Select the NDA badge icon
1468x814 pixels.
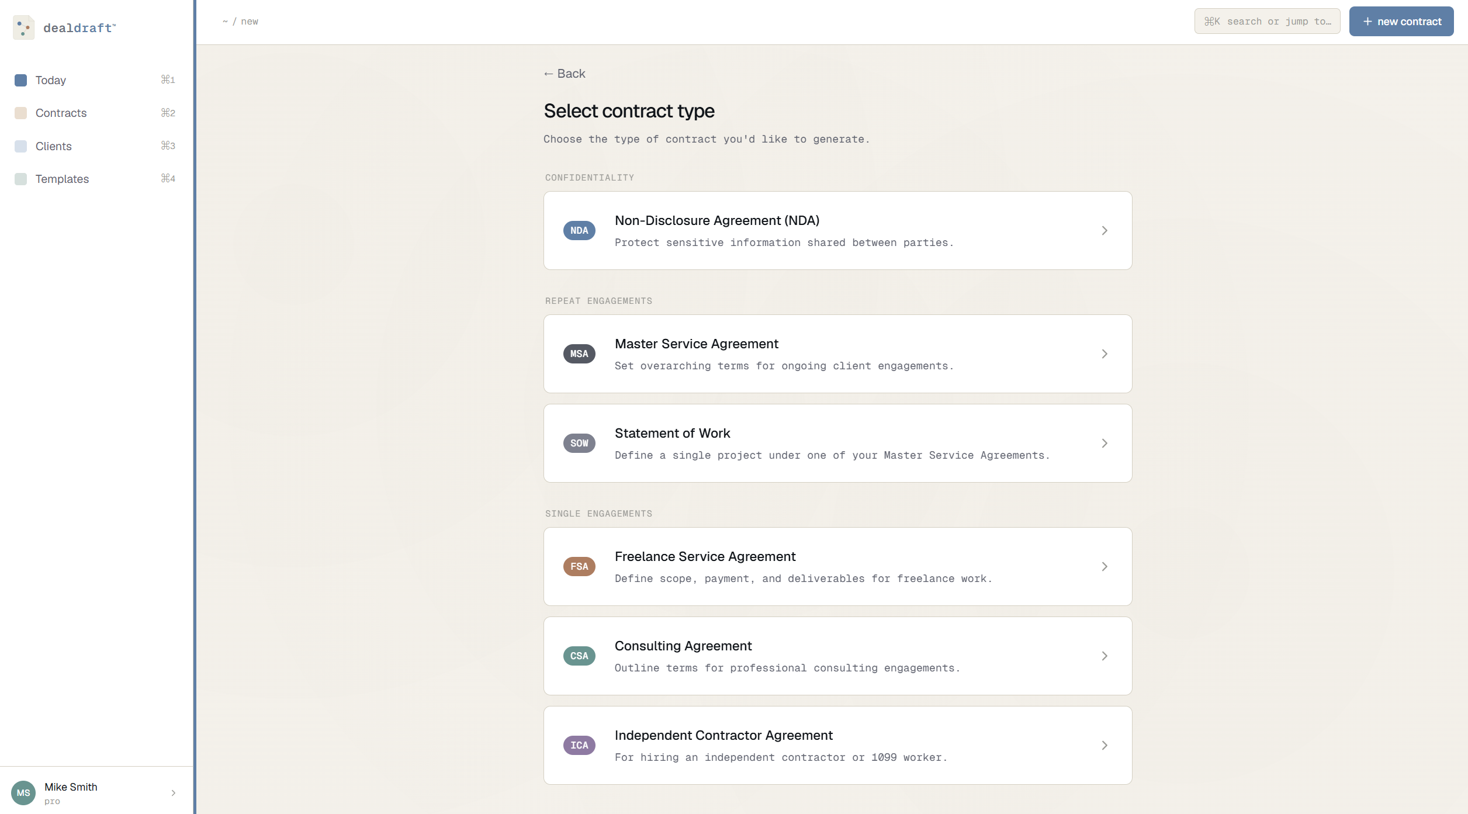coord(579,230)
